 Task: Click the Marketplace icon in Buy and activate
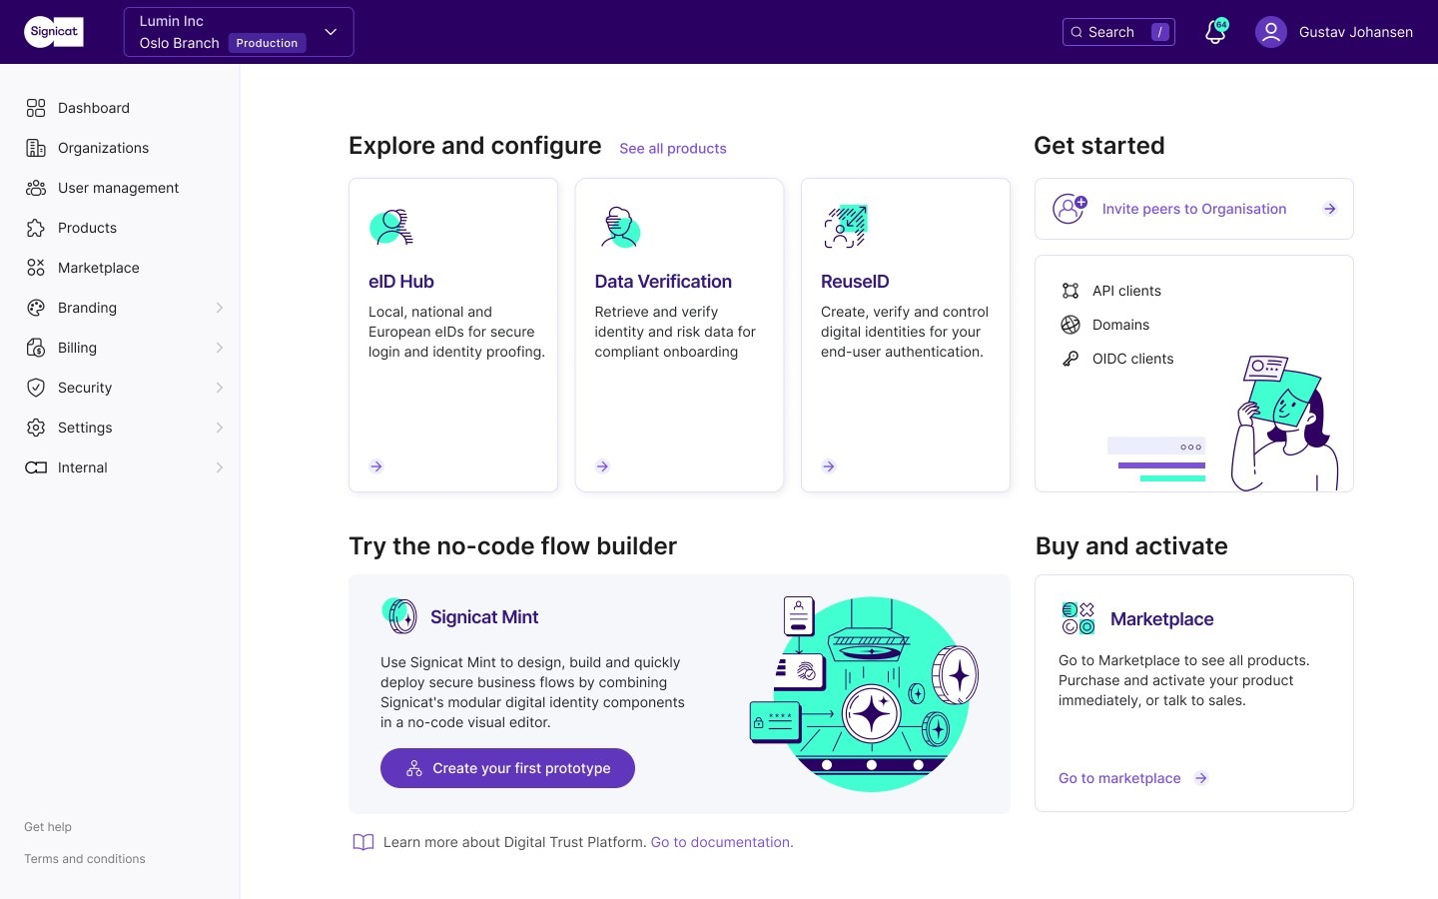(1078, 618)
